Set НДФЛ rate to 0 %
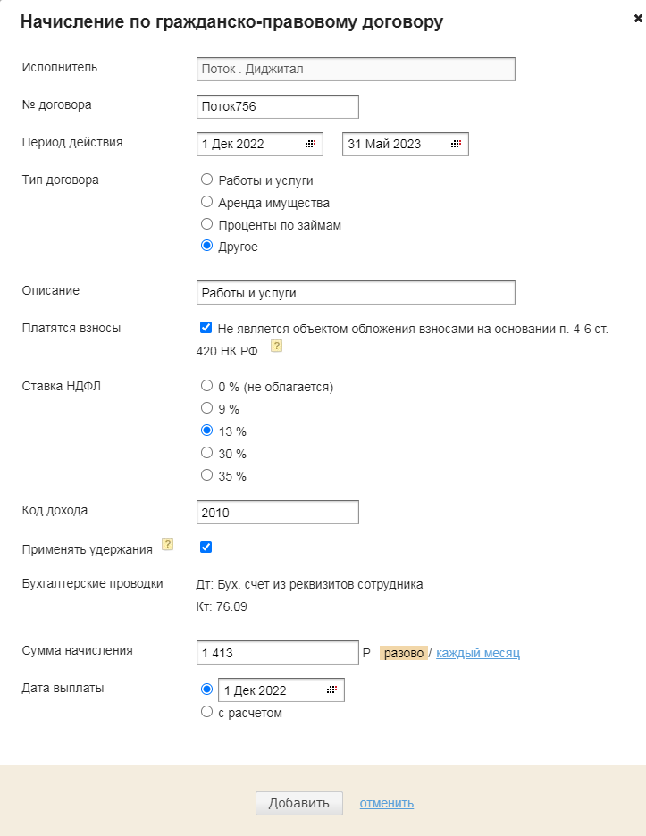The image size is (646, 836). [206, 387]
